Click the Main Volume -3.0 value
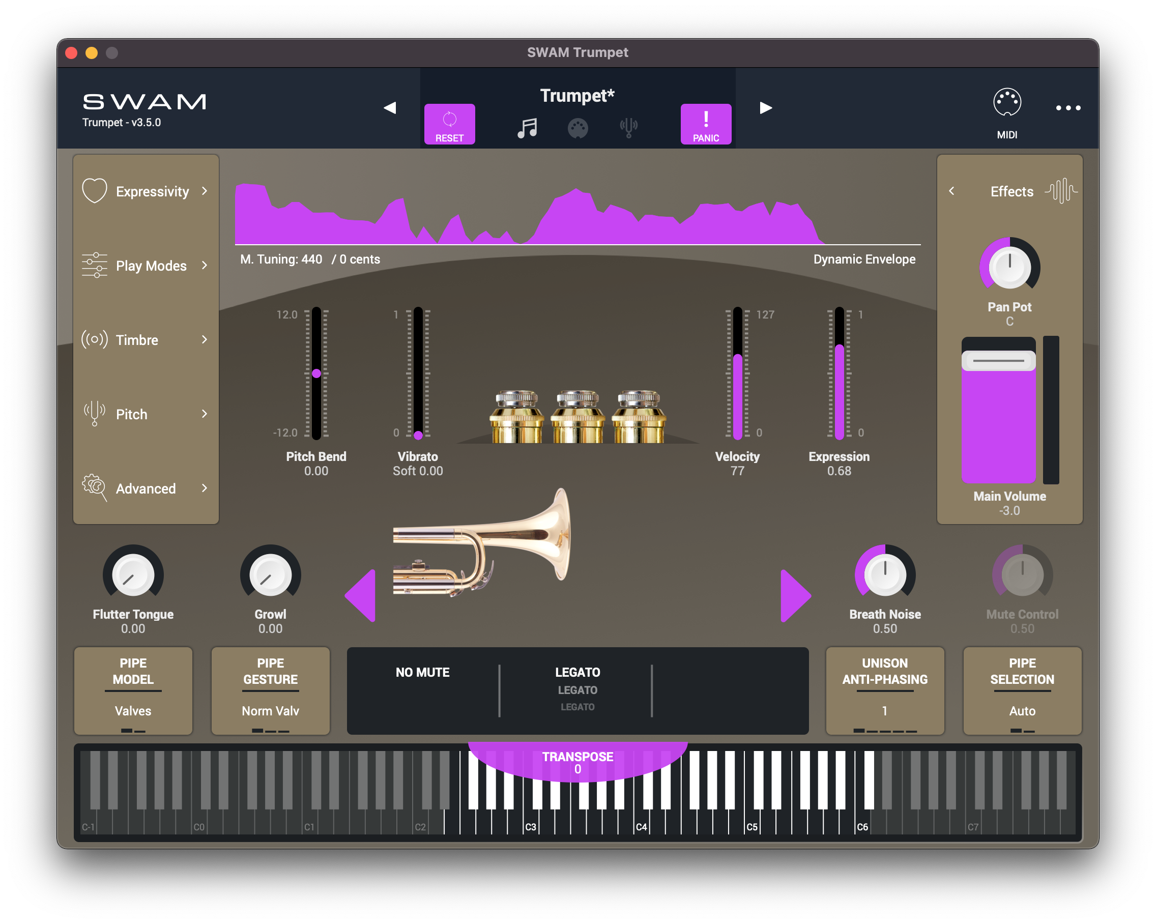This screenshot has width=1156, height=924. 1009,510
